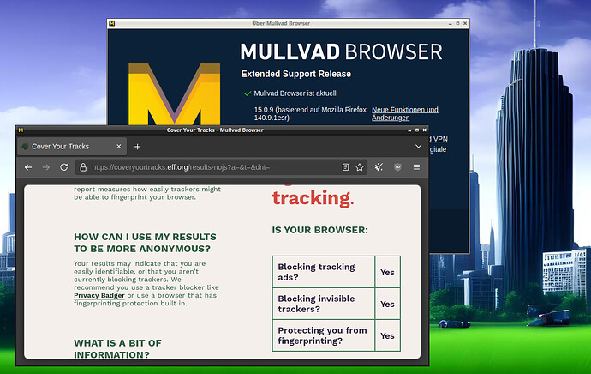The height and width of the screenshot is (374, 591).
Task: Close the Cover Your Tracks browser window
Action: click(424, 130)
